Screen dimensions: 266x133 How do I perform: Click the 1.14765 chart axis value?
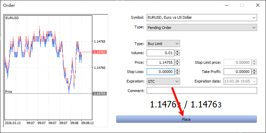point(100,42)
